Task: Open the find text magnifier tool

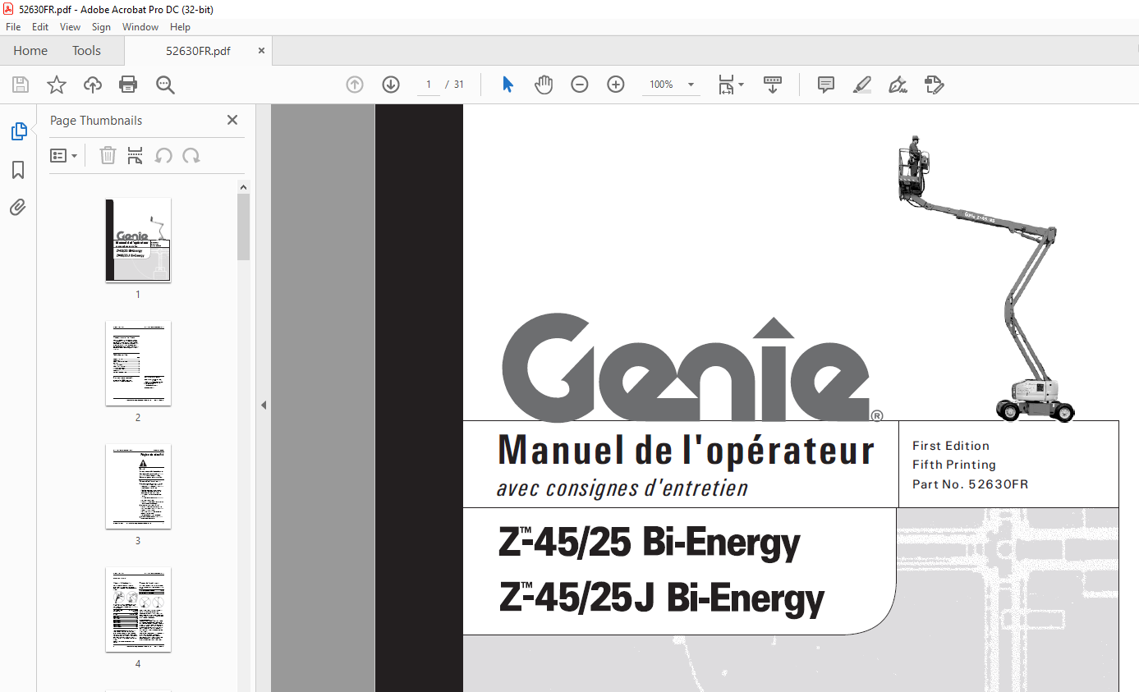Action: (165, 85)
